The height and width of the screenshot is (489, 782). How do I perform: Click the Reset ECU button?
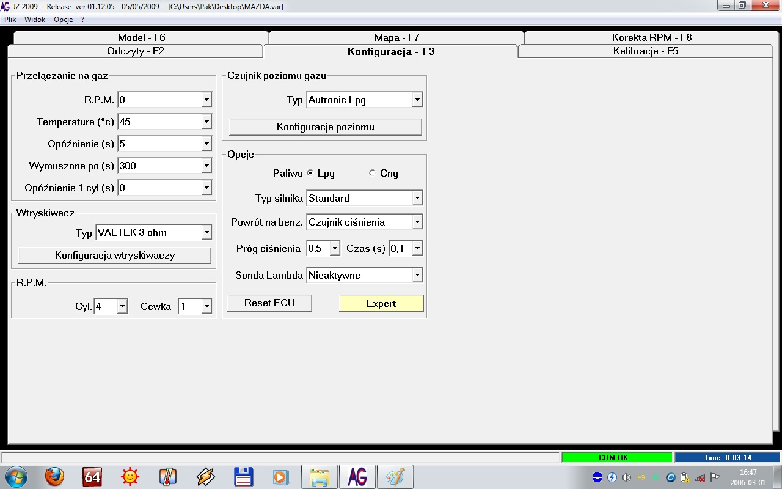(269, 303)
